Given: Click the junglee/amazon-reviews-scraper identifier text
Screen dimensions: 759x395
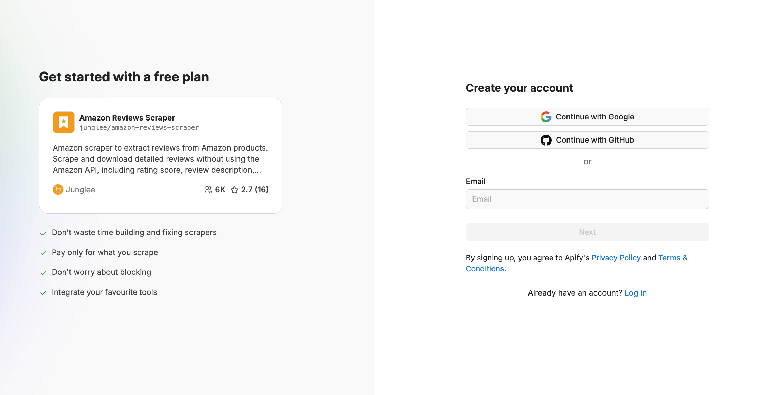Looking at the screenshot, I should pos(140,127).
